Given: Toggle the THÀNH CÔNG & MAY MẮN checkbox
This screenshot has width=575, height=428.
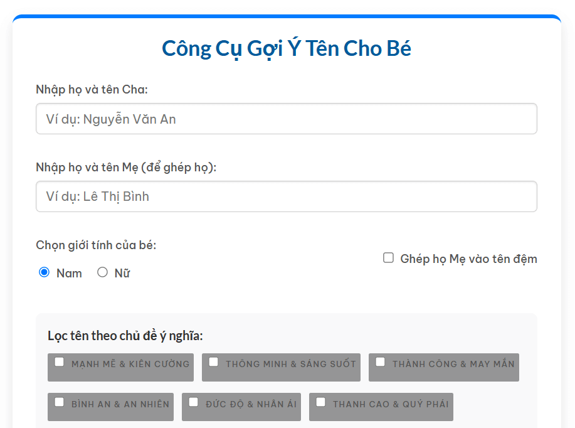Looking at the screenshot, I should tap(381, 362).
